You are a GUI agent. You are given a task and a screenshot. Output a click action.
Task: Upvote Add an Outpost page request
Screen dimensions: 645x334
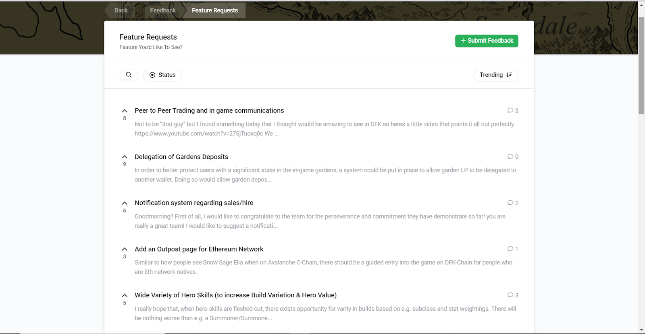tap(125, 249)
